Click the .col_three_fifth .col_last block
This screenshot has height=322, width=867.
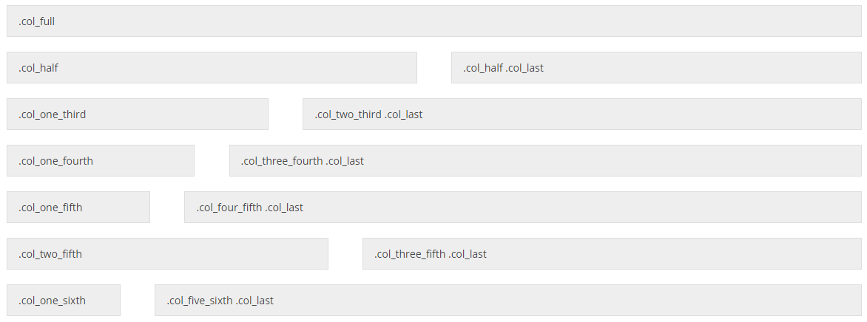[612, 254]
